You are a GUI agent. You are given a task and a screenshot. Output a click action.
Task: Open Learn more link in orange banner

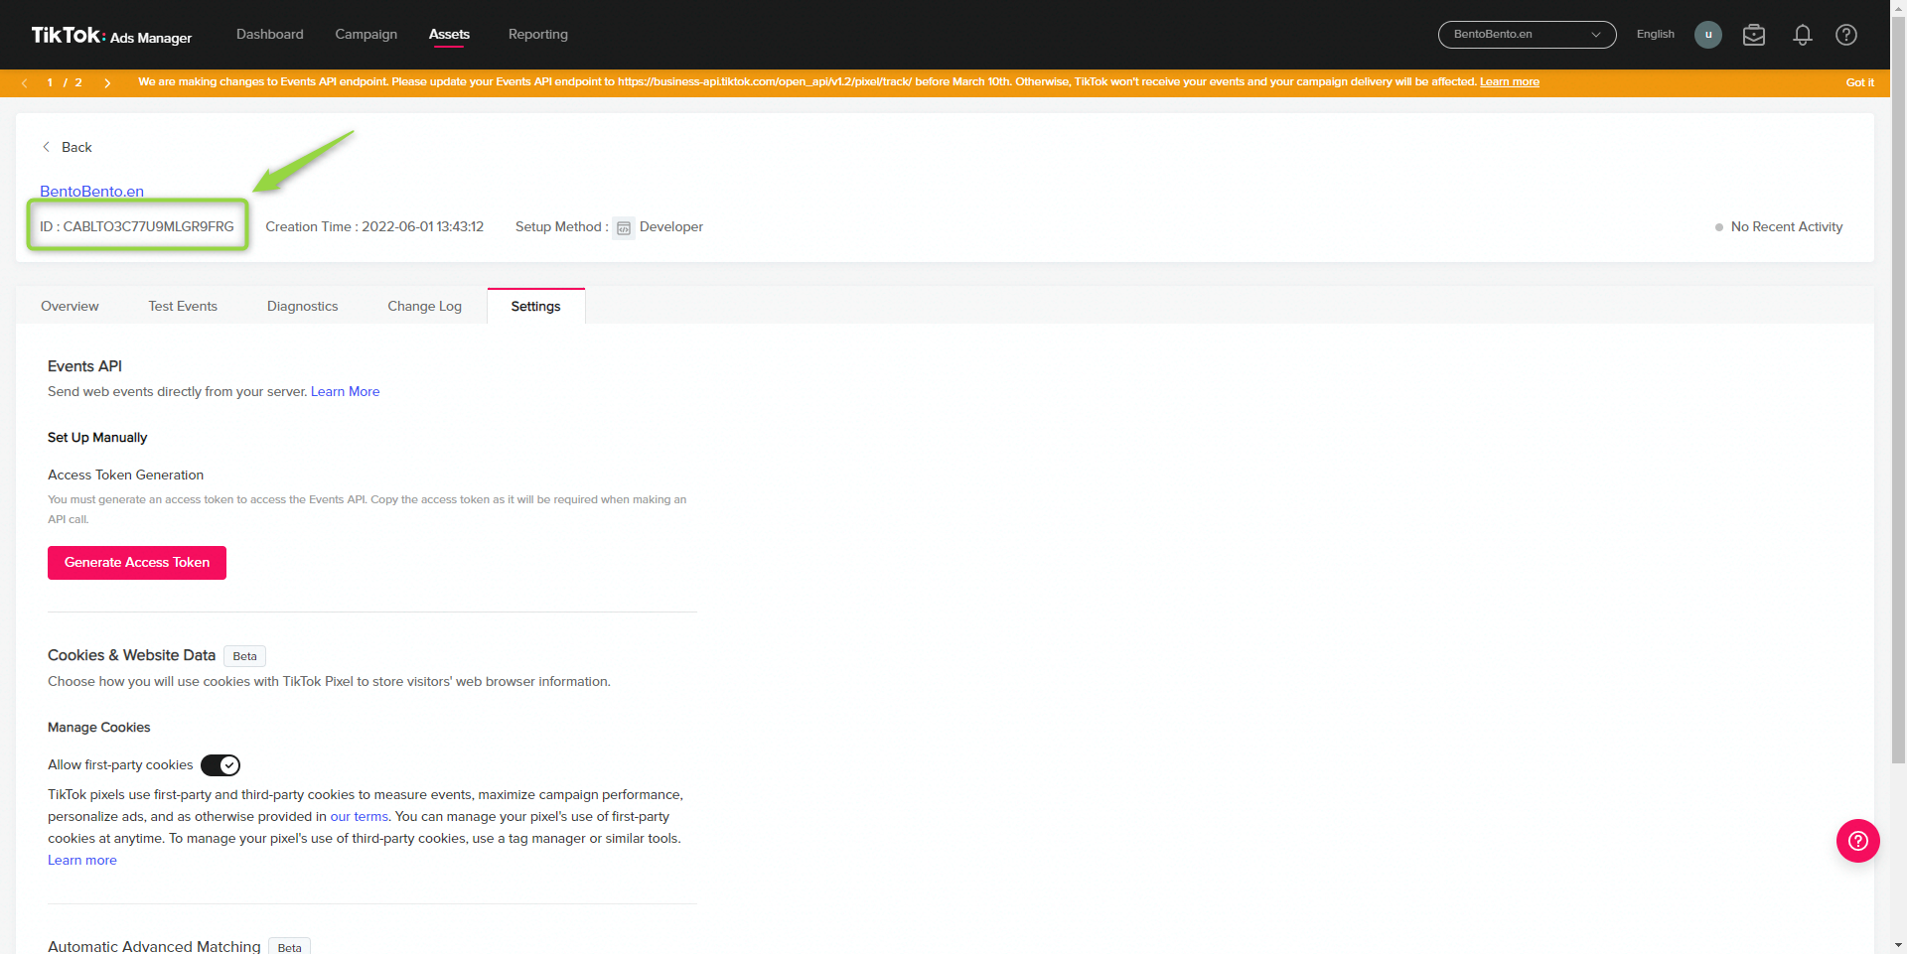click(x=1509, y=81)
